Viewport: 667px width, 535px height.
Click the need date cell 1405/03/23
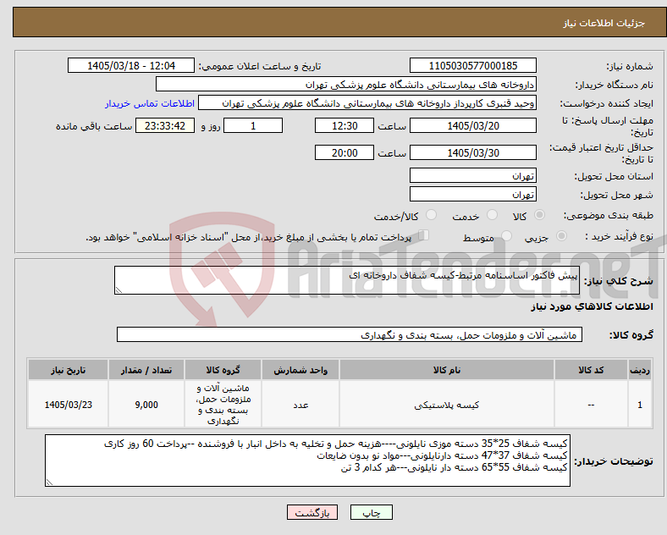click(68, 405)
